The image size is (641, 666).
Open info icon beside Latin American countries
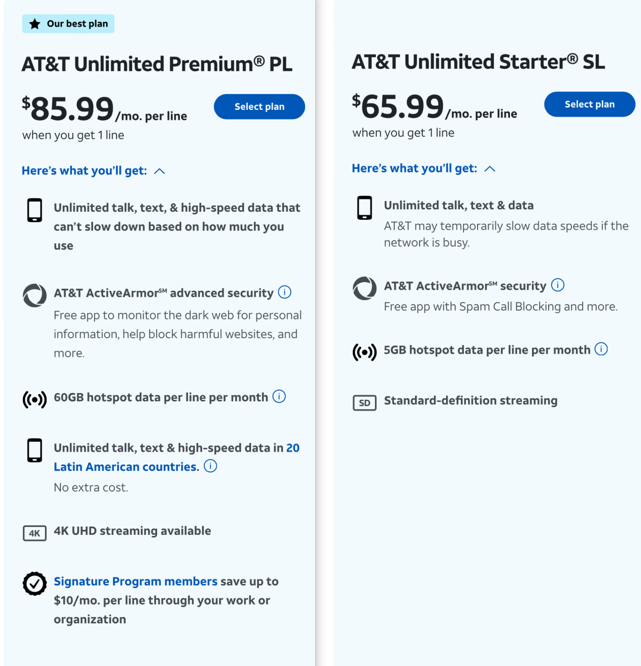tap(210, 466)
